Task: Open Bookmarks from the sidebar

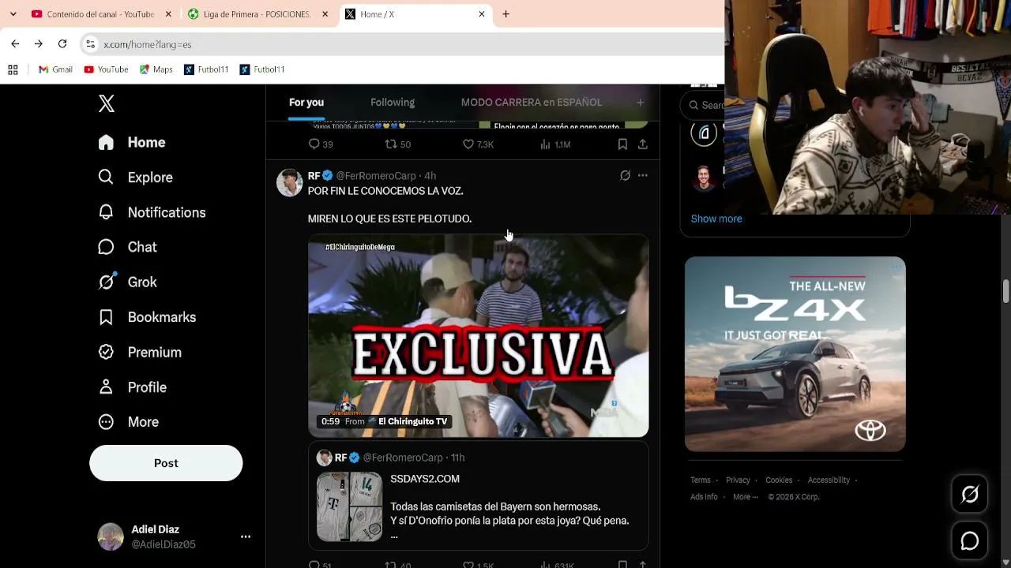Action: (x=147, y=317)
